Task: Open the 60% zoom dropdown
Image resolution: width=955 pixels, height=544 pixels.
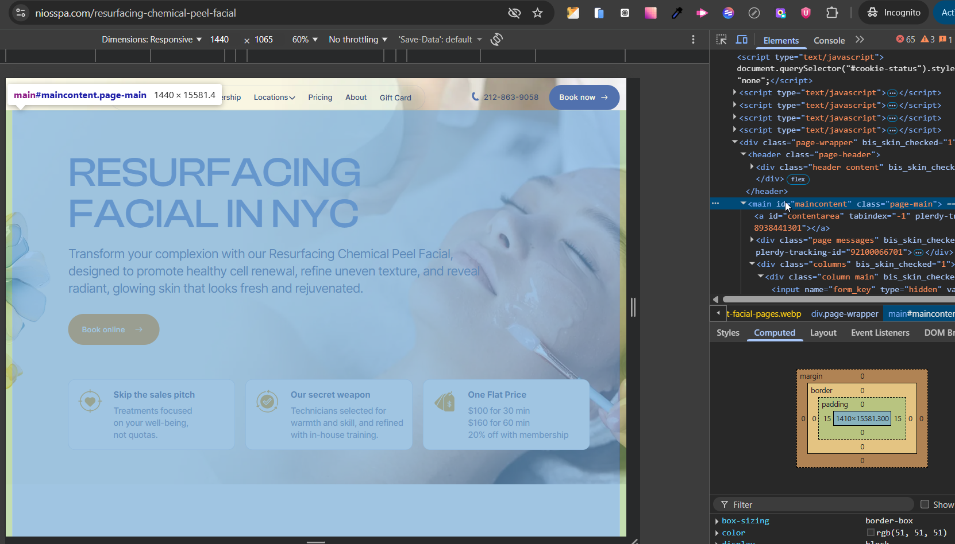Action: (305, 40)
